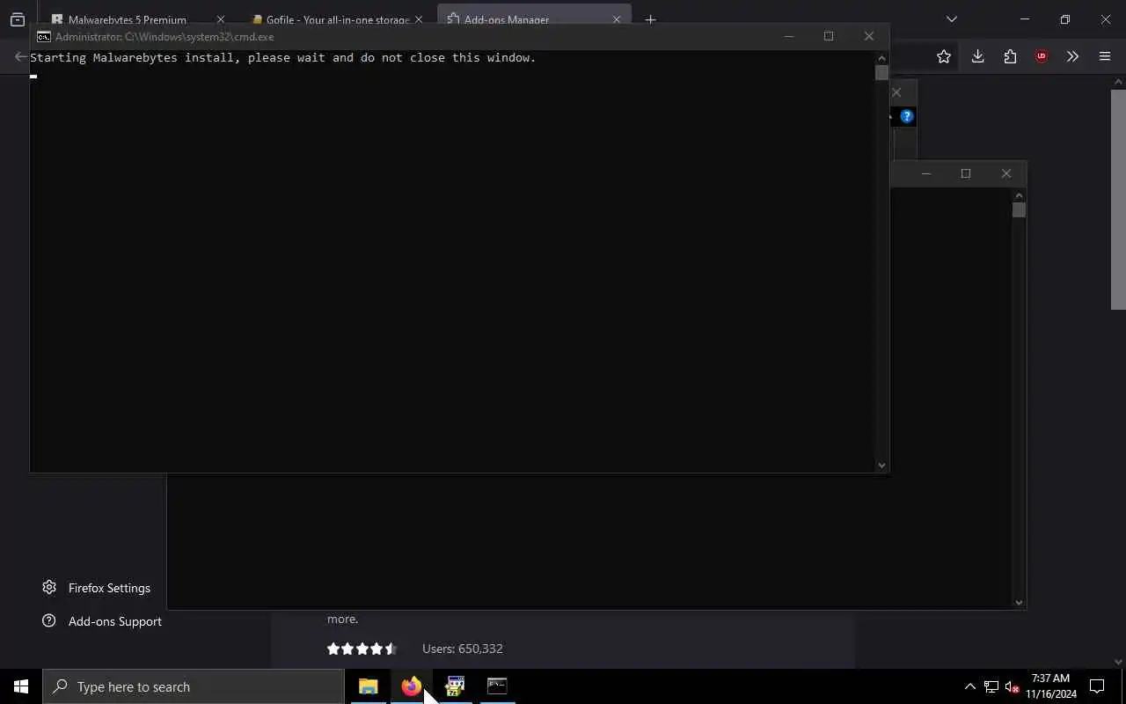Open Firefox Settings link
The image size is (1126, 704).
pyautogui.click(x=109, y=588)
